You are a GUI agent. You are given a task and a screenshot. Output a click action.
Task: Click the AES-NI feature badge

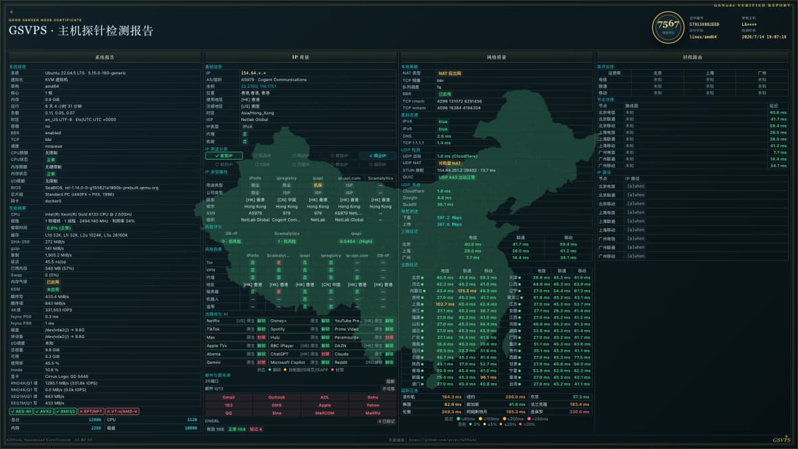21,411
